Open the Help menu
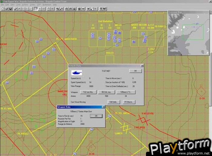The image size is (212, 156). coord(55,5)
